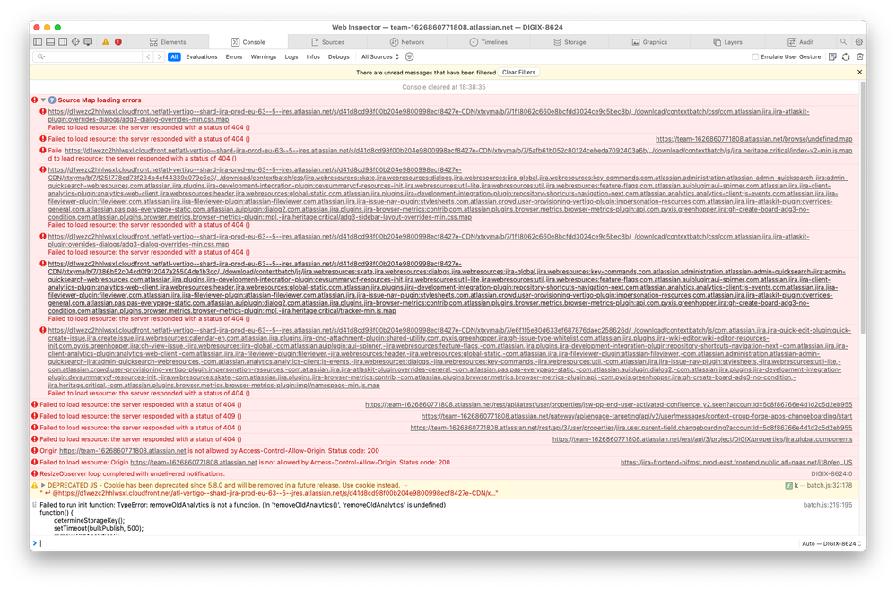Switch to the Audit tab
Screen dimensions: 896x590
801,41
